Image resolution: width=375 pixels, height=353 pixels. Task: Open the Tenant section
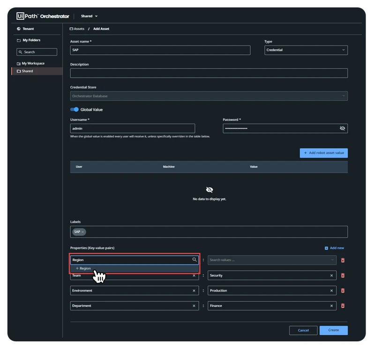tap(25, 29)
